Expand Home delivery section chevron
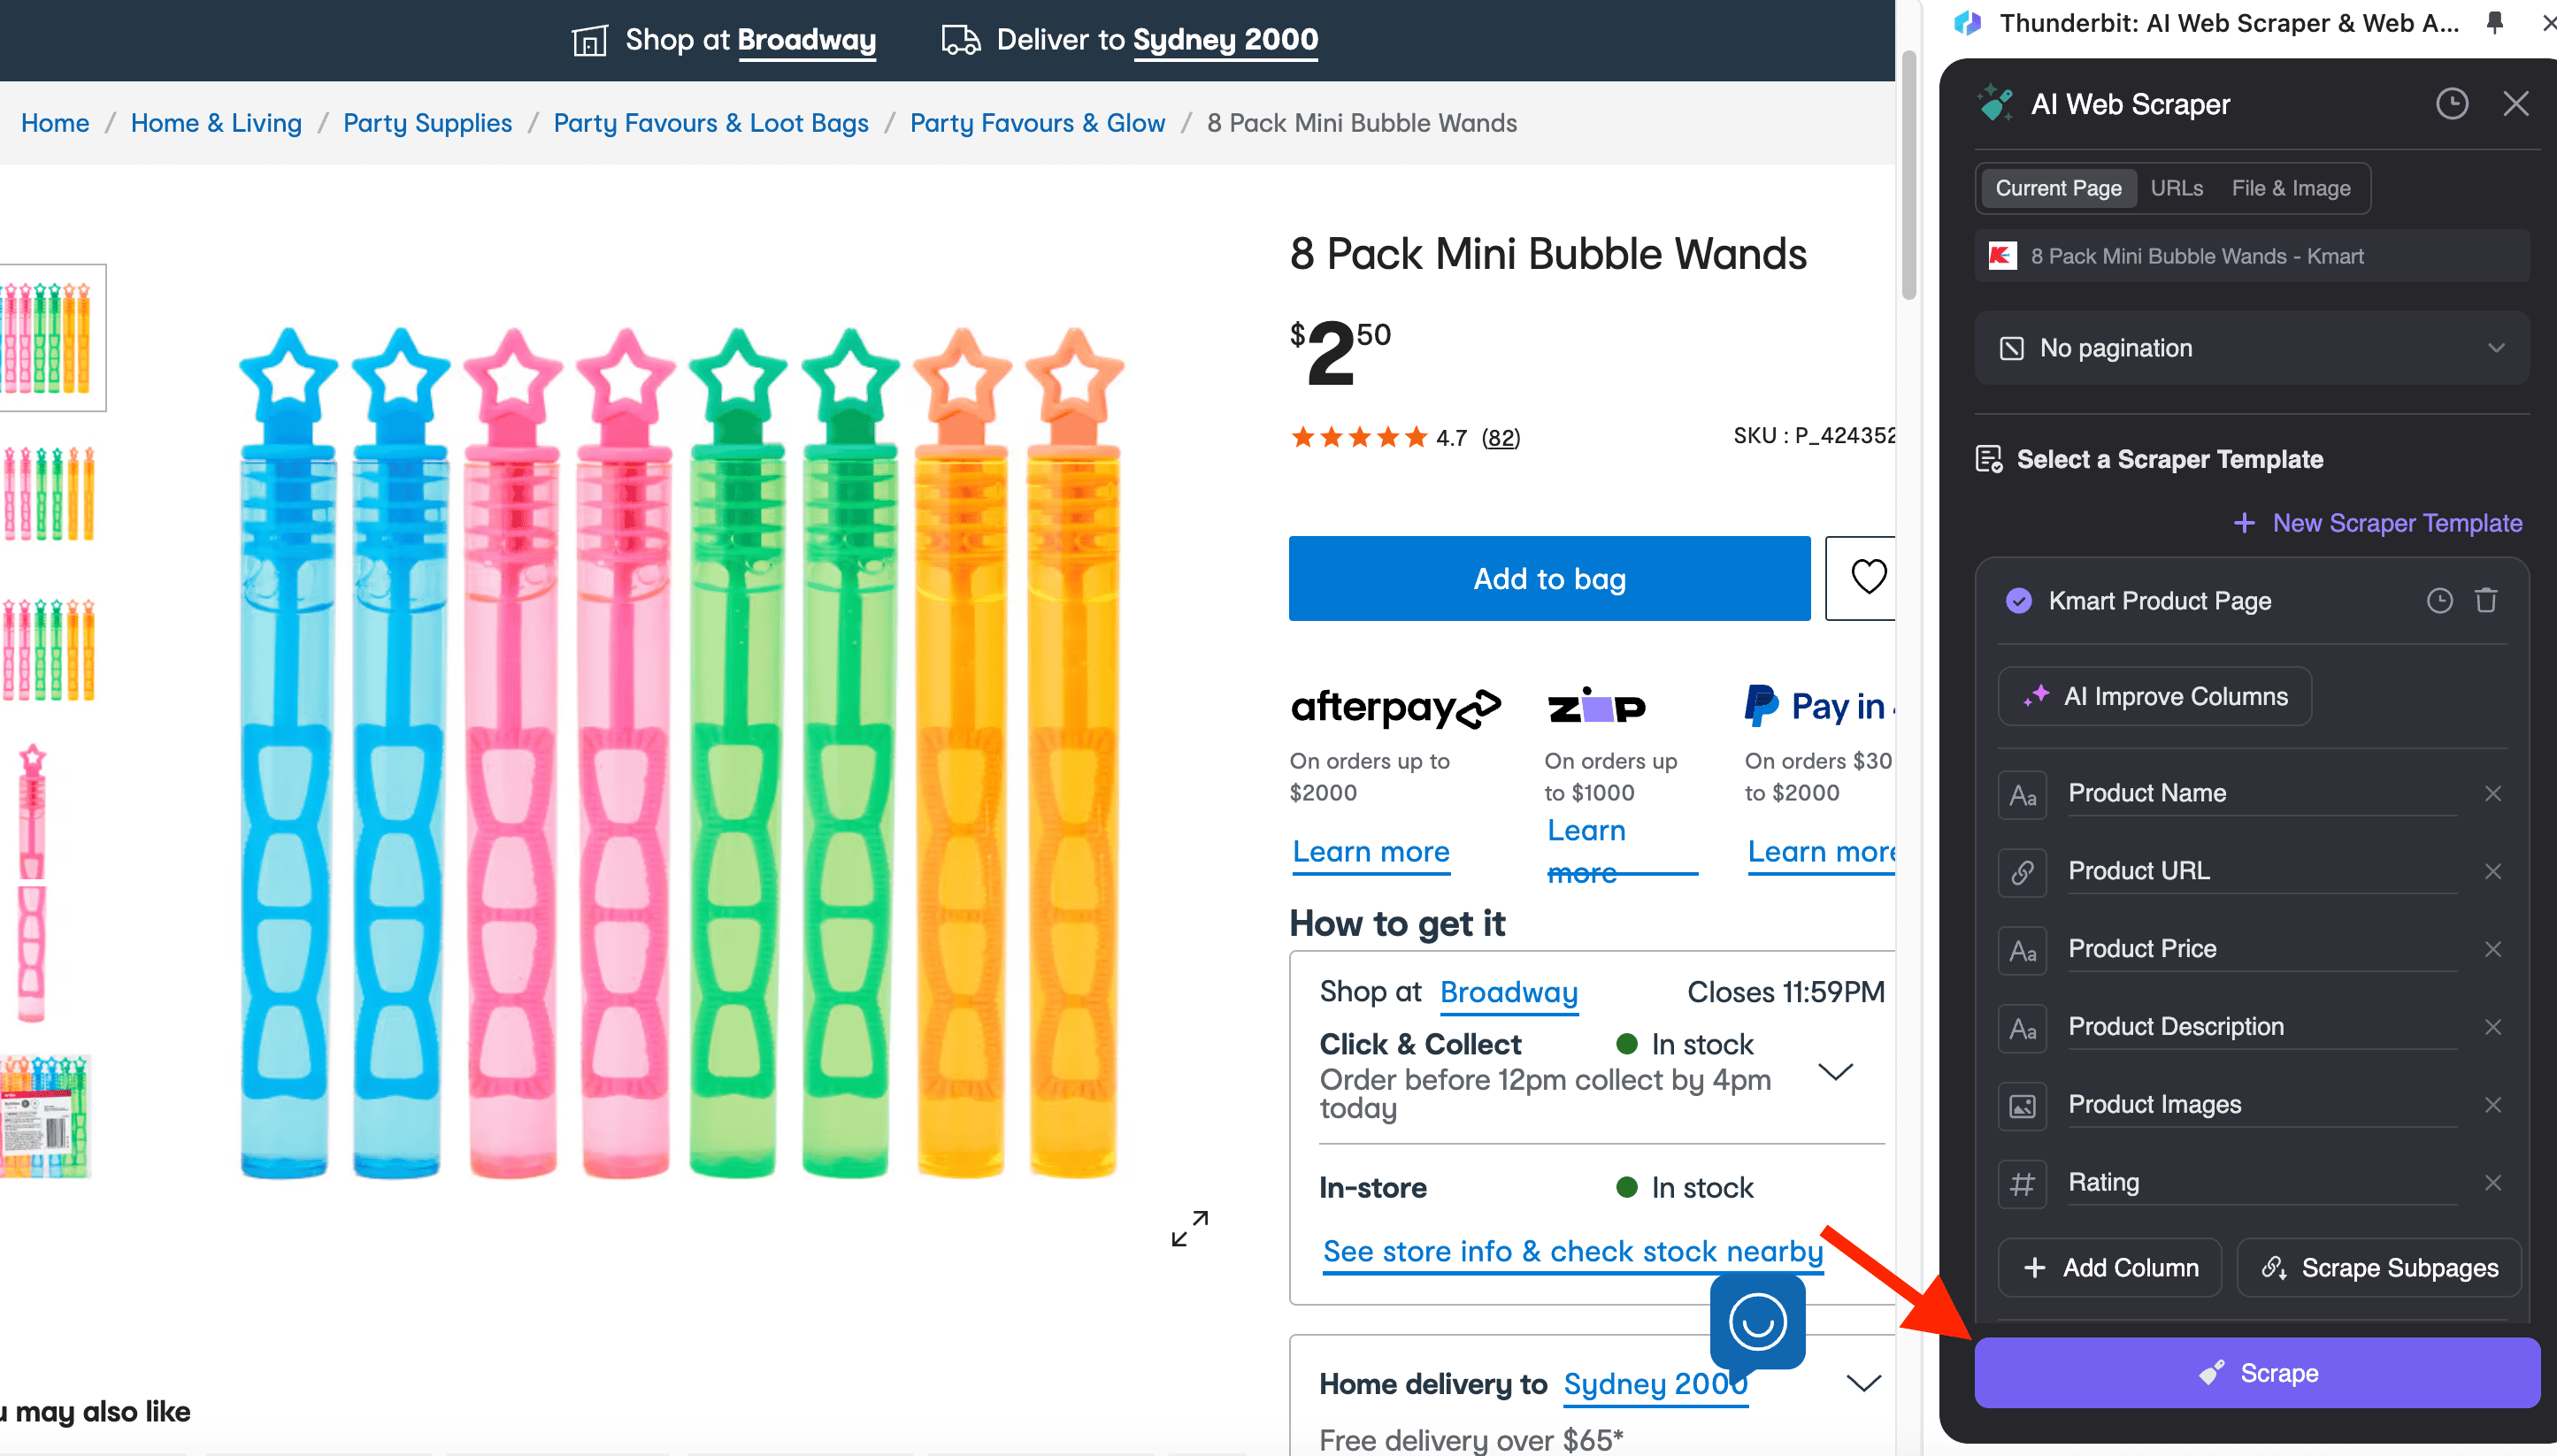Image resolution: width=2557 pixels, height=1456 pixels. tap(1863, 1384)
